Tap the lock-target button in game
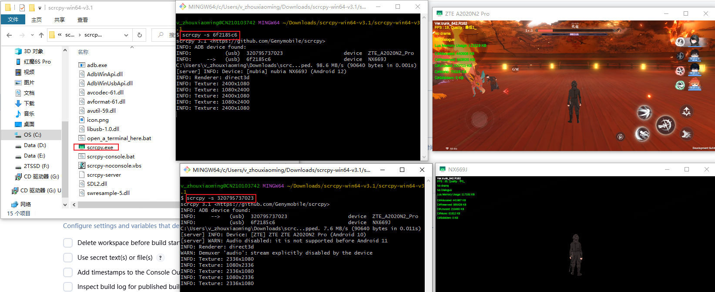 click(621, 137)
